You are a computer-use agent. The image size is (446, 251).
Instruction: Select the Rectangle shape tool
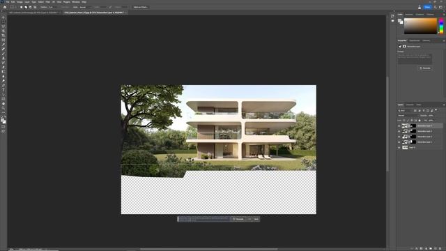[x=3, y=99]
